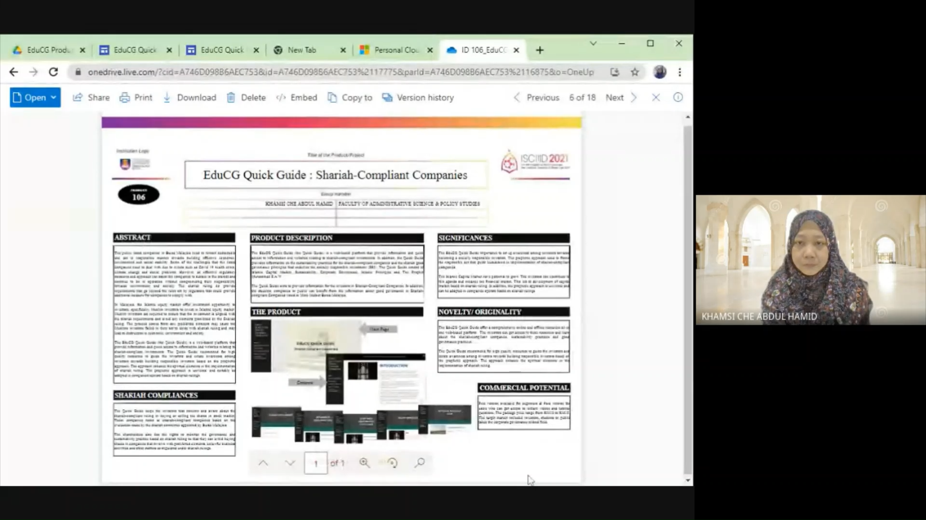Click Embed in toolbar
Screen dimensions: 926x520
(297, 97)
